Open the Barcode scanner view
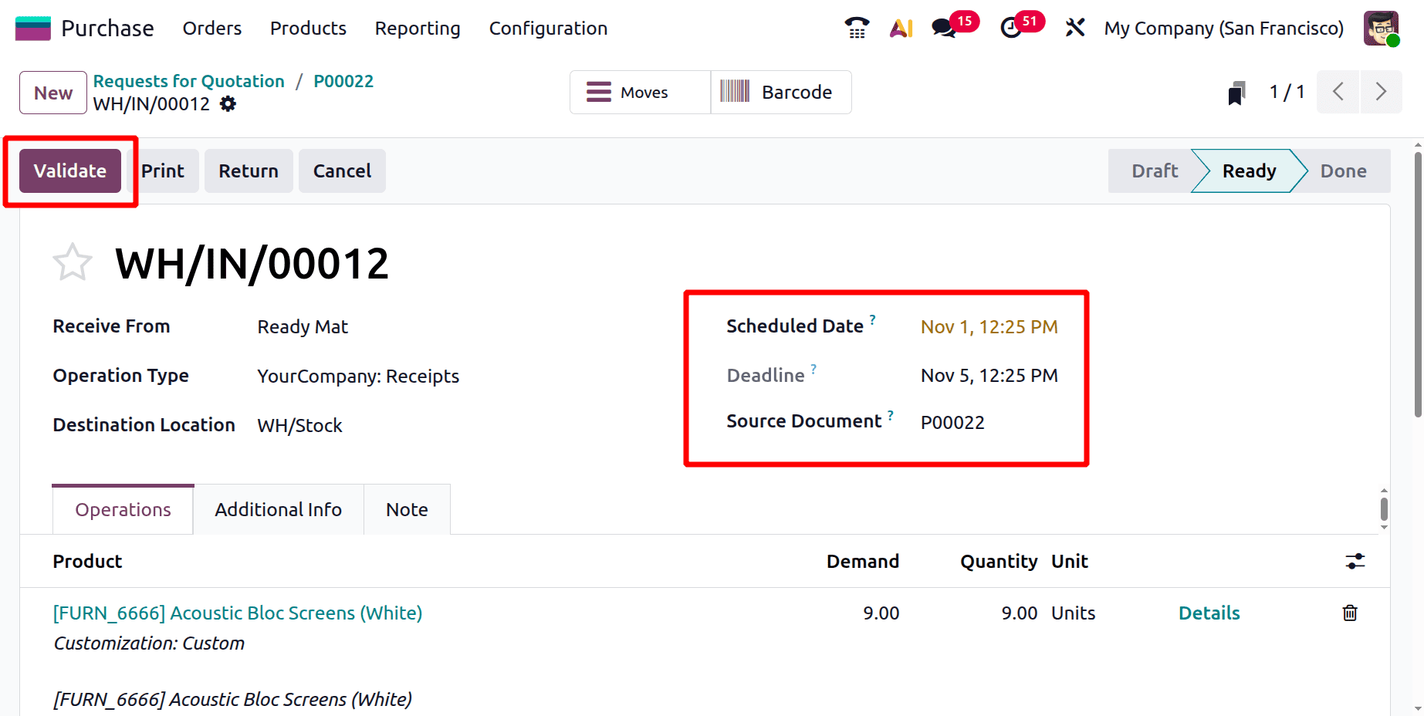The width and height of the screenshot is (1424, 716). click(x=781, y=92)
